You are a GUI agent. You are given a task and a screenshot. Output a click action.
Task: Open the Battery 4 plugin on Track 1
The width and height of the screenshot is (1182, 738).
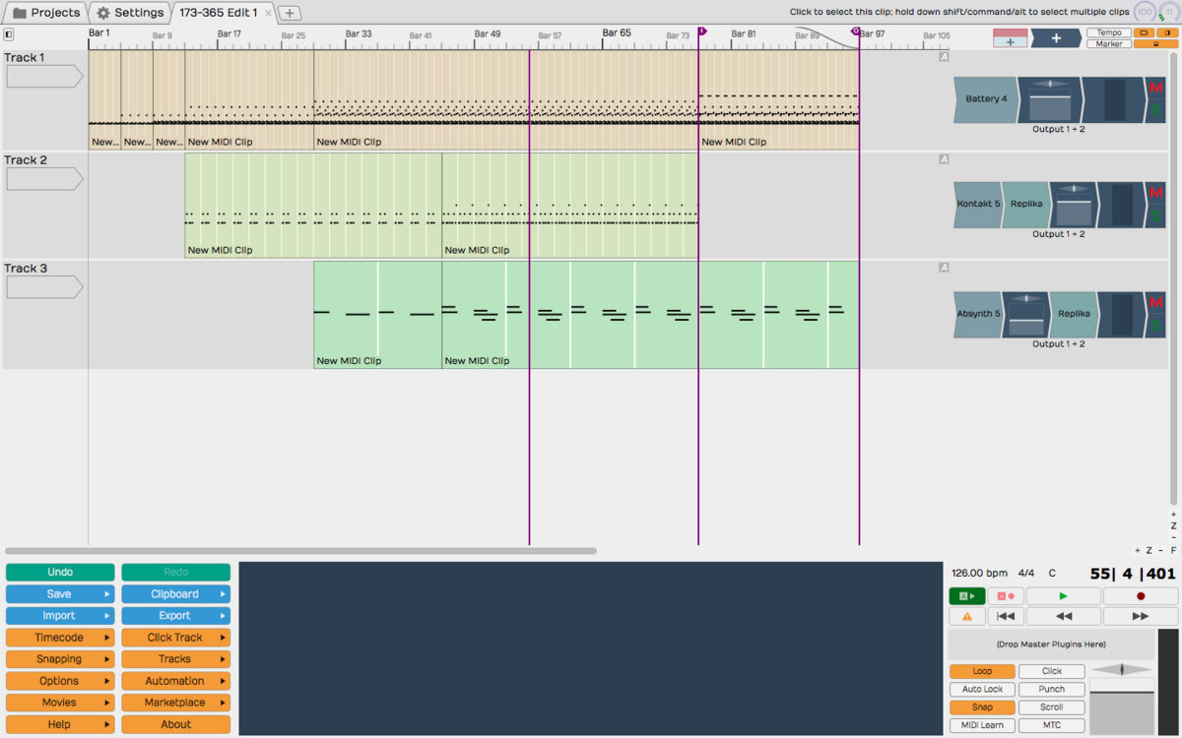tap(985, 99)
